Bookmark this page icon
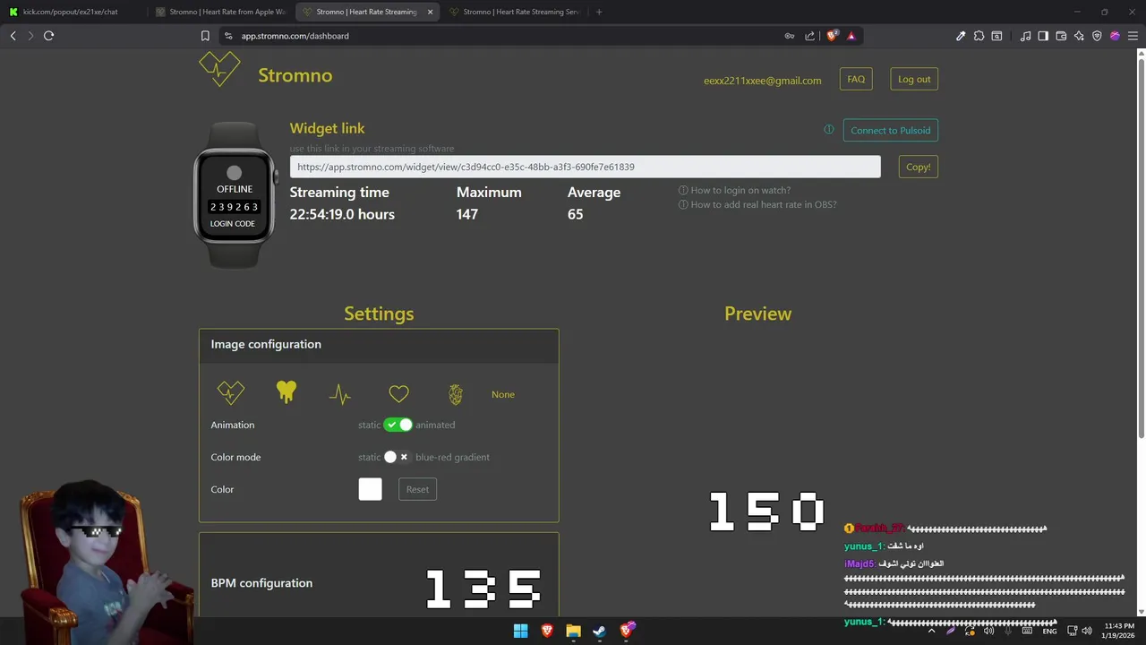The height and width of the screenshot is (645, 1146). tap(205, 36)
